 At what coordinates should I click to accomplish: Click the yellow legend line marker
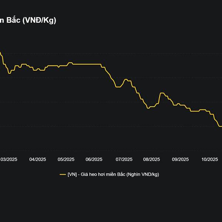(63, 175)
